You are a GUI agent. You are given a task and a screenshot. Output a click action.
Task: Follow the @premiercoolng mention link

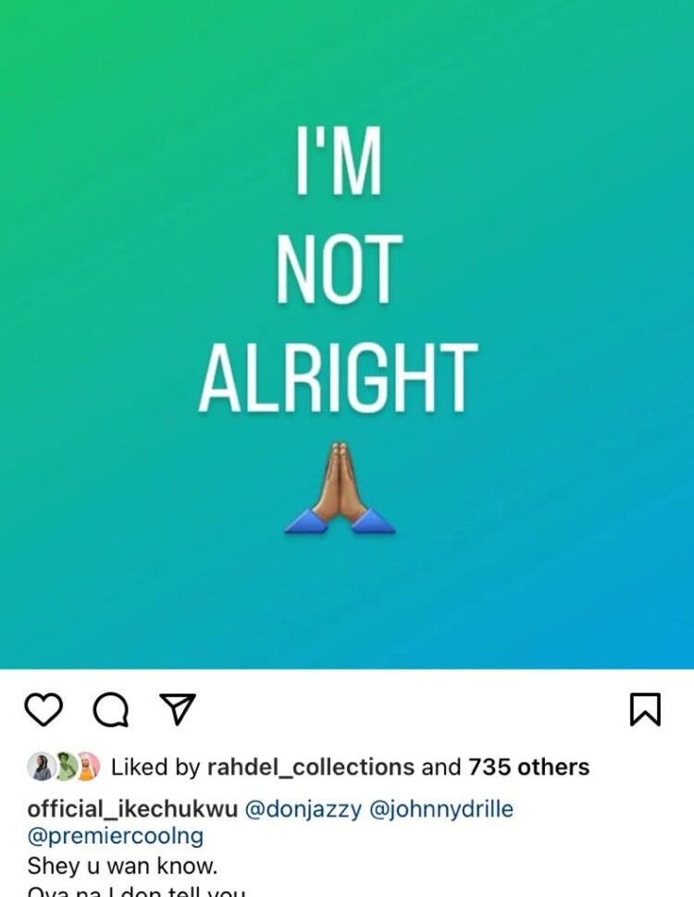click(115, 836)
